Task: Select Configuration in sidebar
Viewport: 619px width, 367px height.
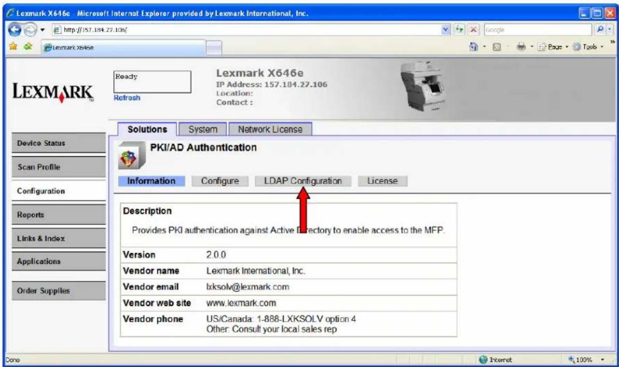Action: pos(58,191)
